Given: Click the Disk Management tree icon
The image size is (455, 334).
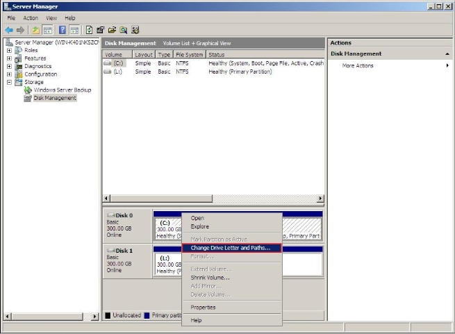Looking at the screenshot, I should [28, 98].
